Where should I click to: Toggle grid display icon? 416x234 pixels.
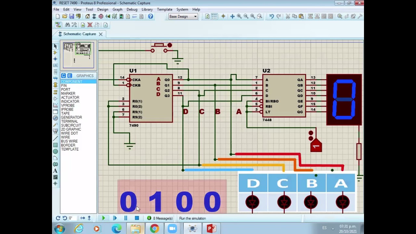[x=214, y=16]
